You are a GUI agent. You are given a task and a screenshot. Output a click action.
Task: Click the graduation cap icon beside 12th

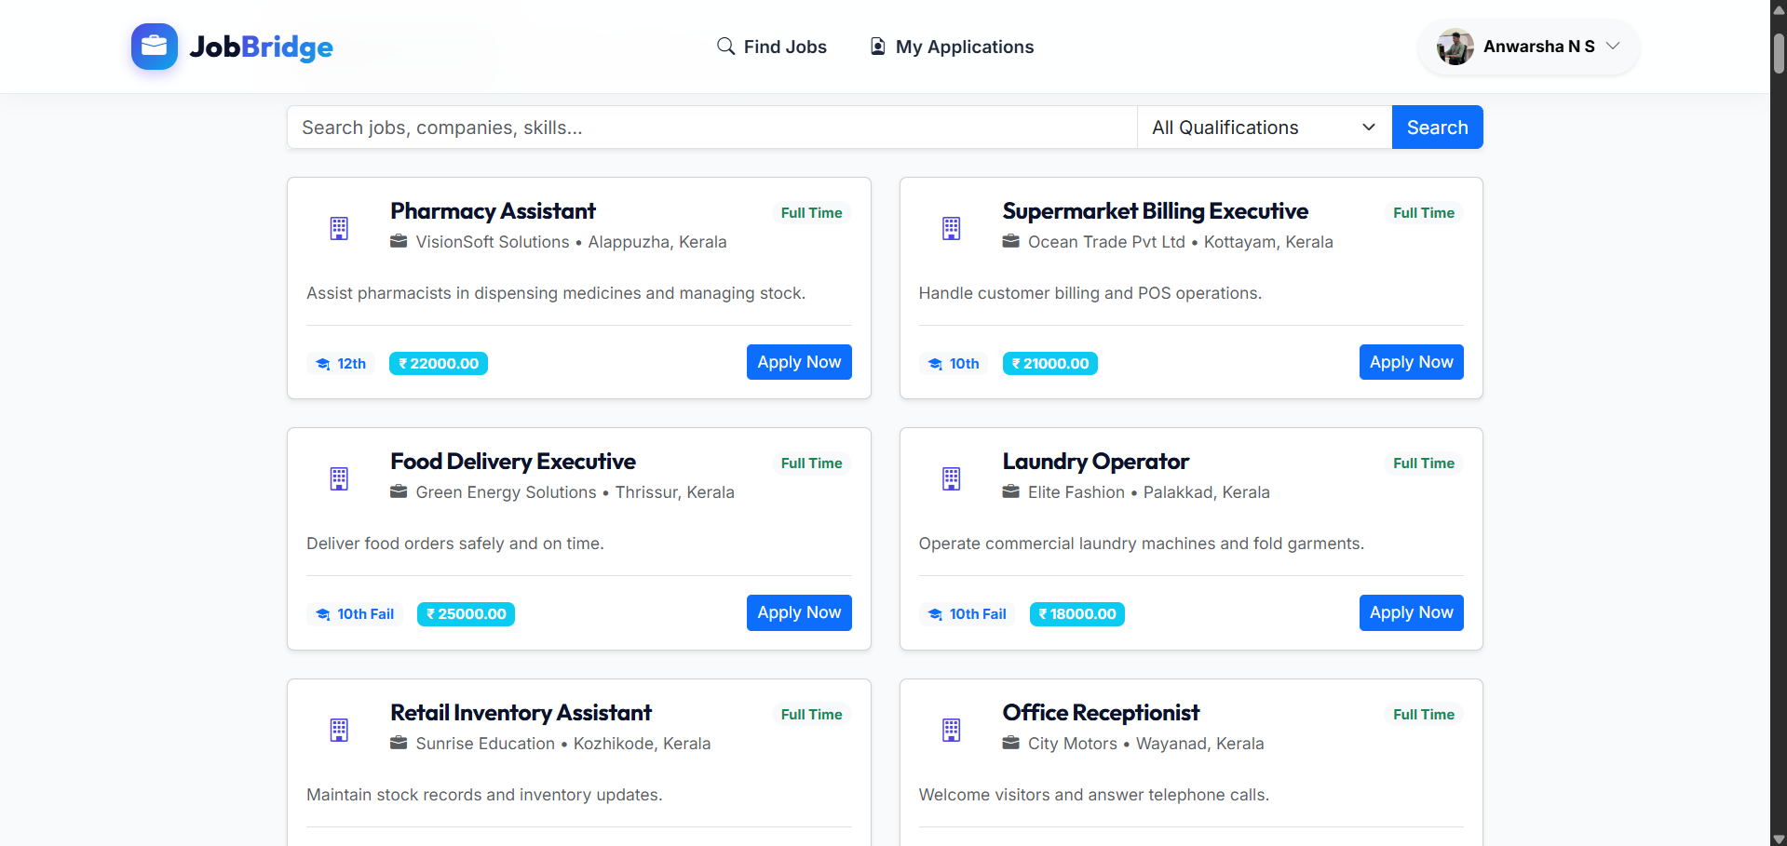pyautogui.click(x=323, y=364)
